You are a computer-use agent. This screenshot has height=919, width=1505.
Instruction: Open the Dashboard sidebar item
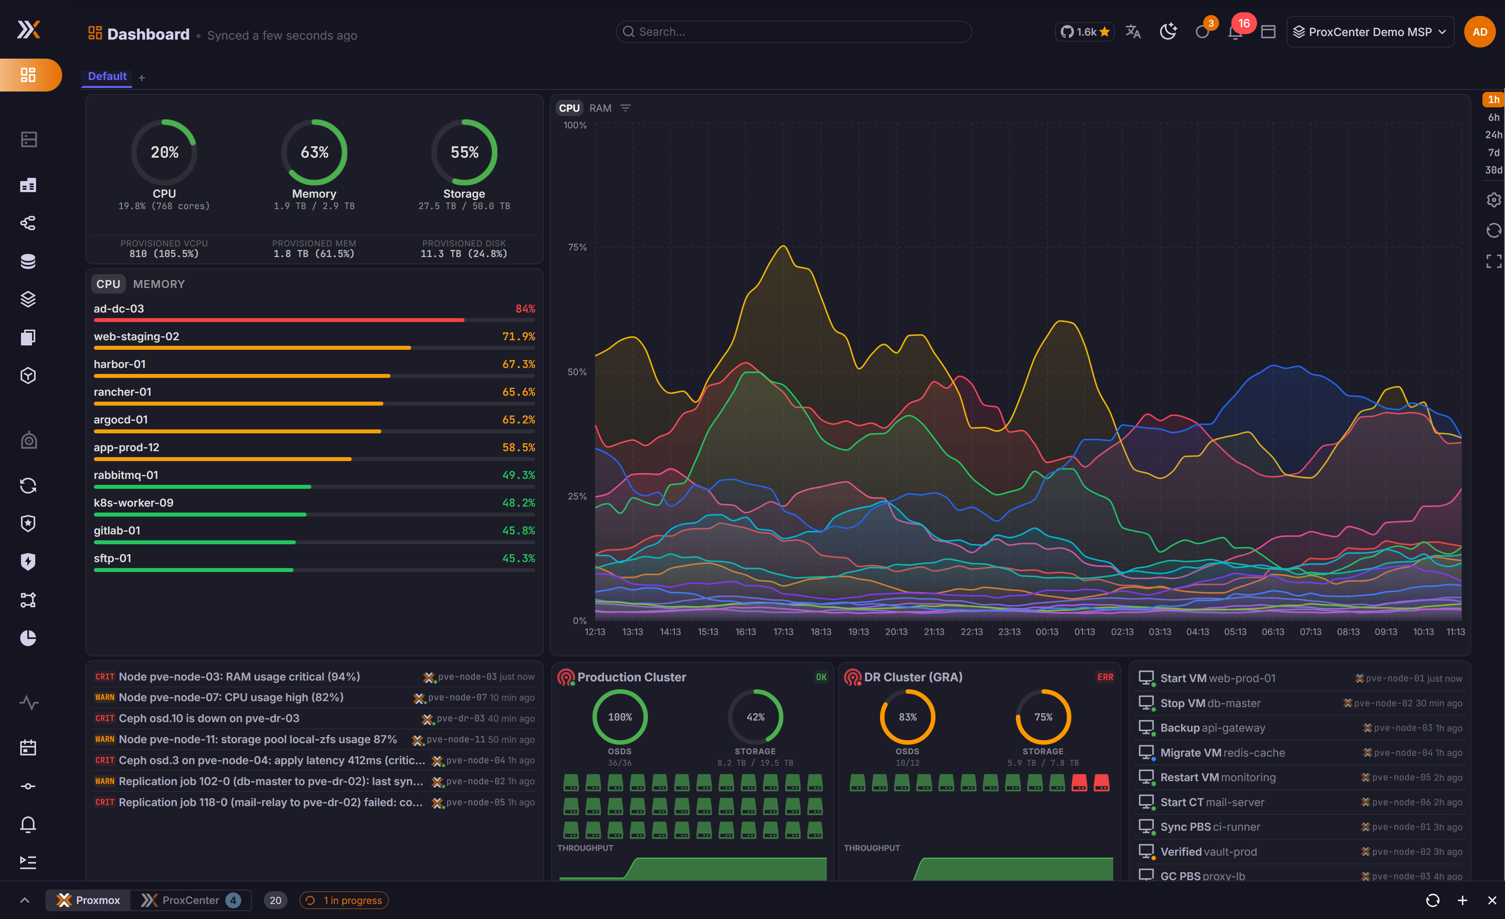[x=28, y=74]
